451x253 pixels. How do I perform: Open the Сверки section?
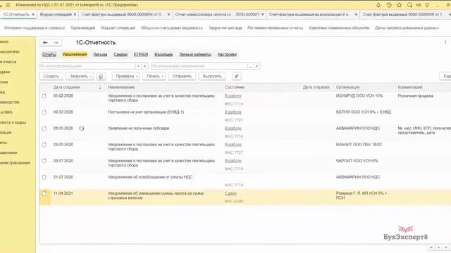[x=121, y=55]
